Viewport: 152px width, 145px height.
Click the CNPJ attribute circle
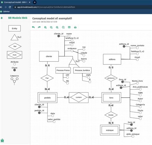88,77
